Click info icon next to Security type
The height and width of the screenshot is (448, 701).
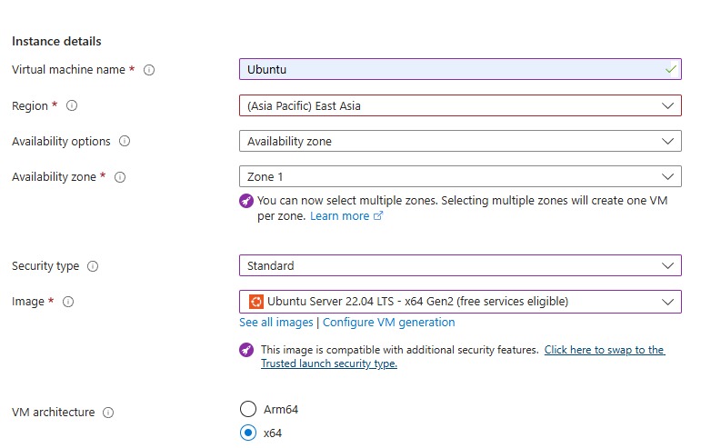(x=93, y=266)
